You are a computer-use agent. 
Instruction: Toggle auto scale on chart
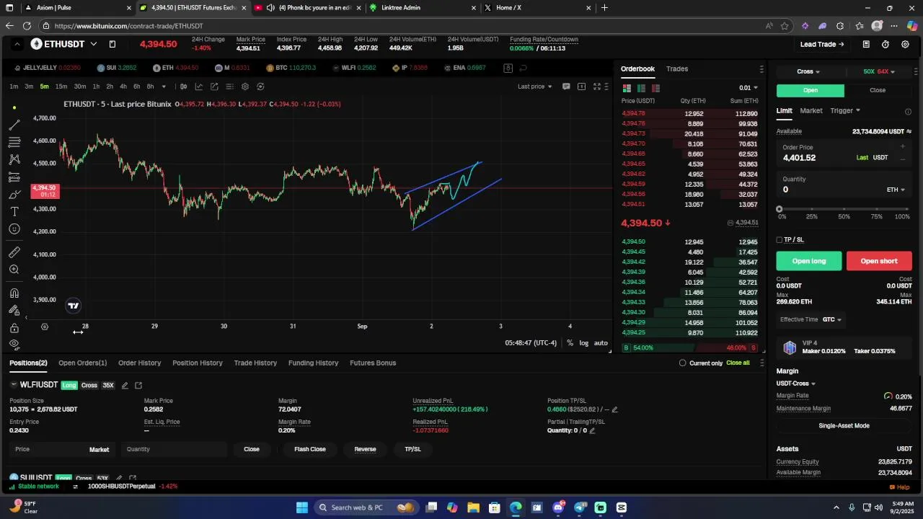point(601,343)
